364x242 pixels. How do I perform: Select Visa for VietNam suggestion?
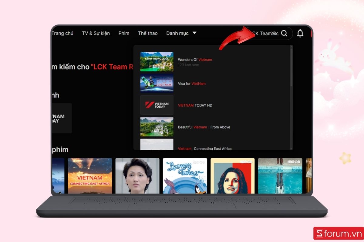pyautogui.click(x=192, y=83)
